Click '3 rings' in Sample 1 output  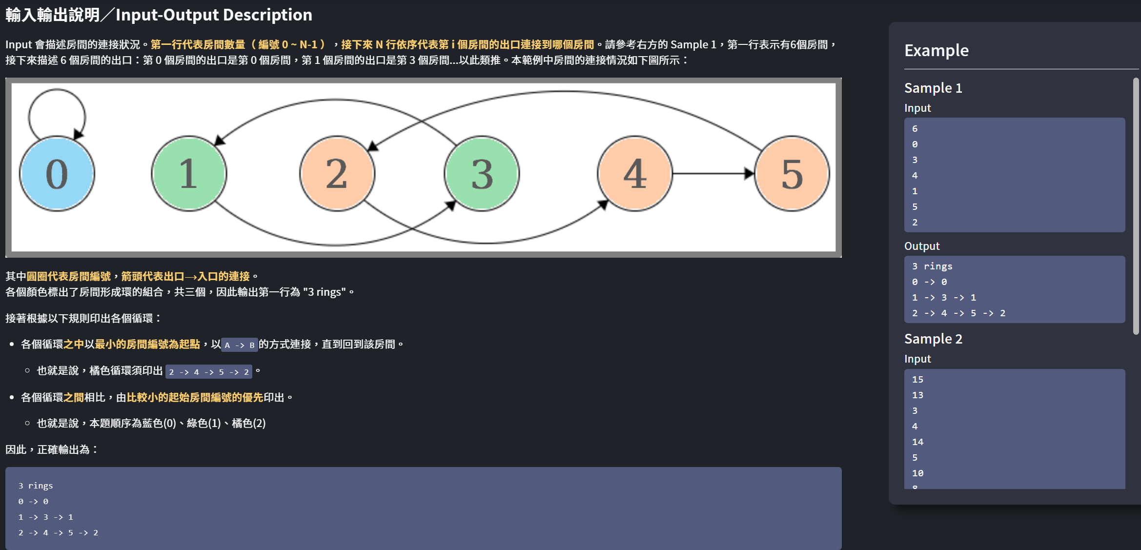tap(932, 266)
